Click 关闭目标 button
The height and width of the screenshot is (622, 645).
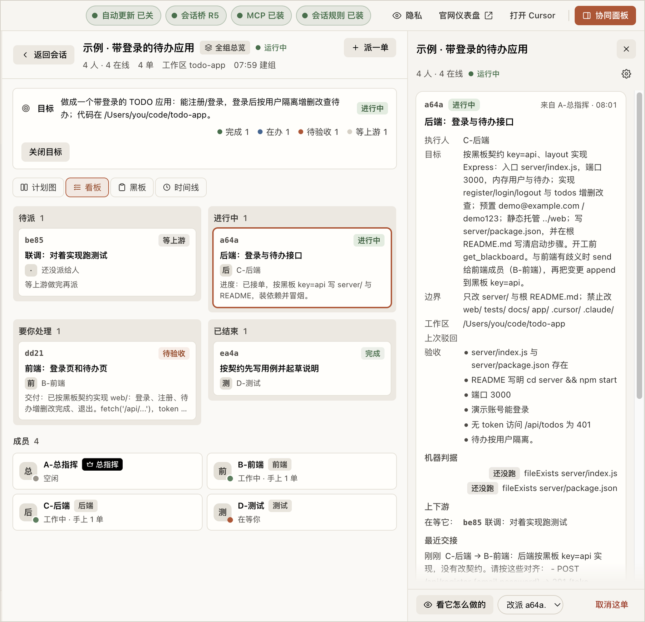(x=45, y=152)
